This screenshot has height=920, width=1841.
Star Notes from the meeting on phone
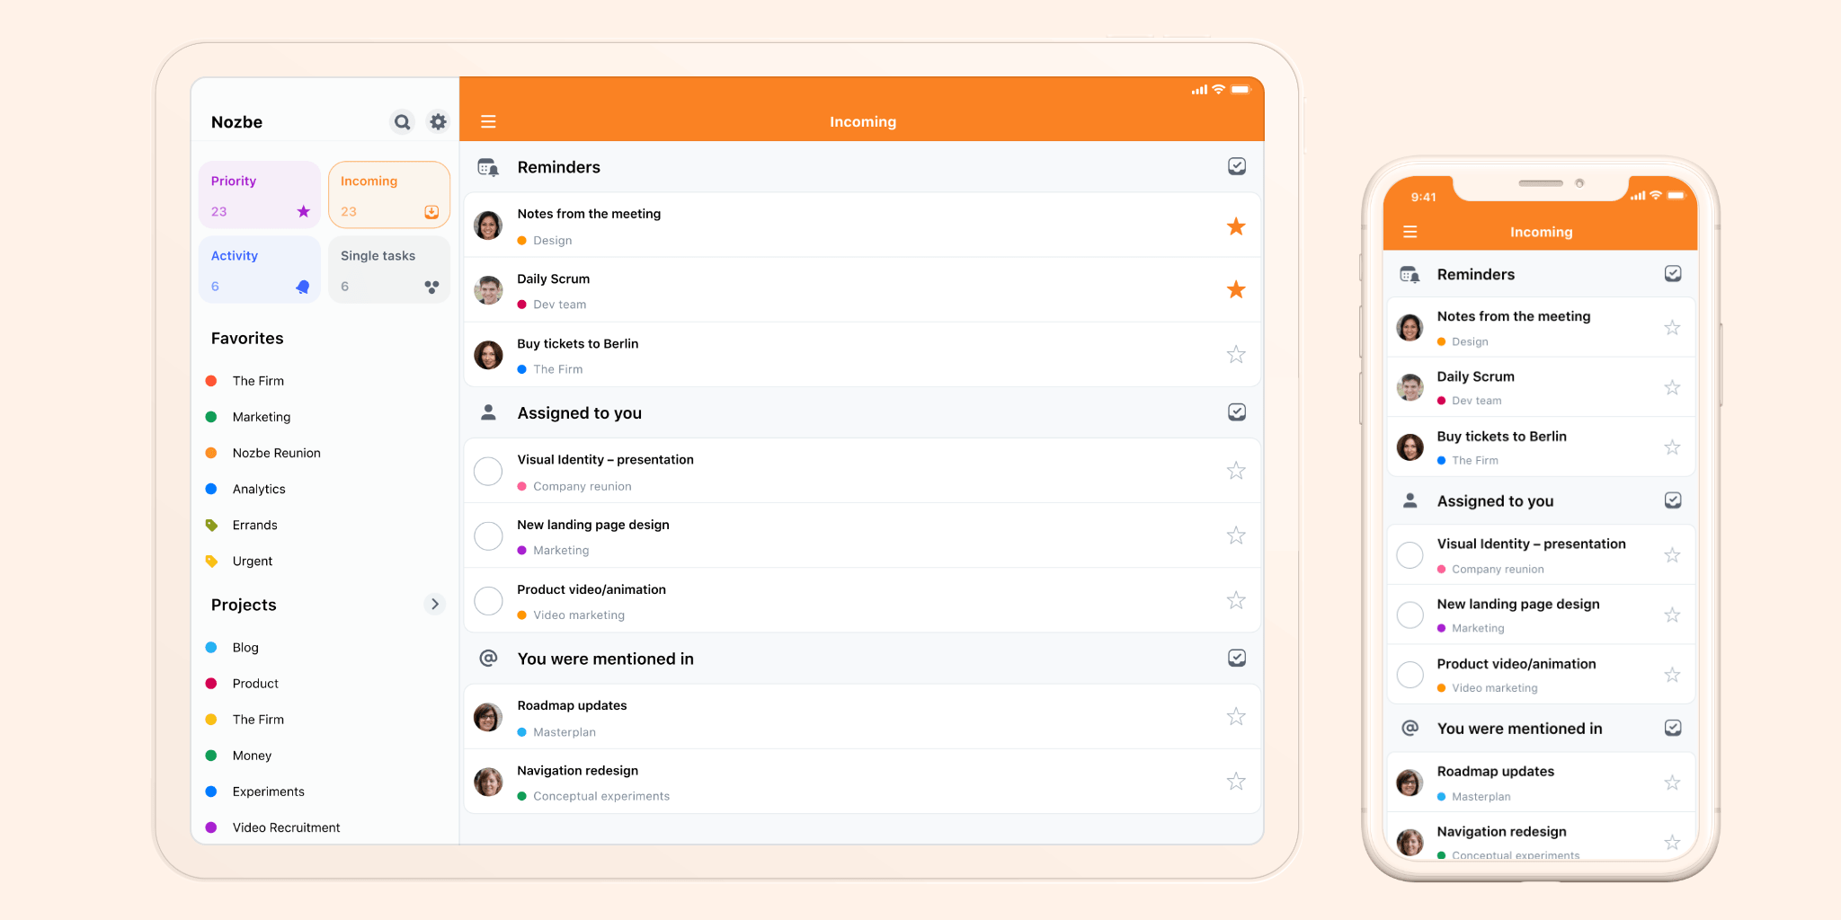click(1672, 328)
